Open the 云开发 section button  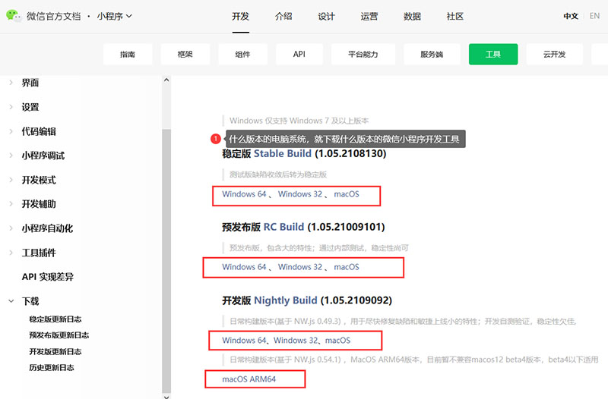coord(555,54)
